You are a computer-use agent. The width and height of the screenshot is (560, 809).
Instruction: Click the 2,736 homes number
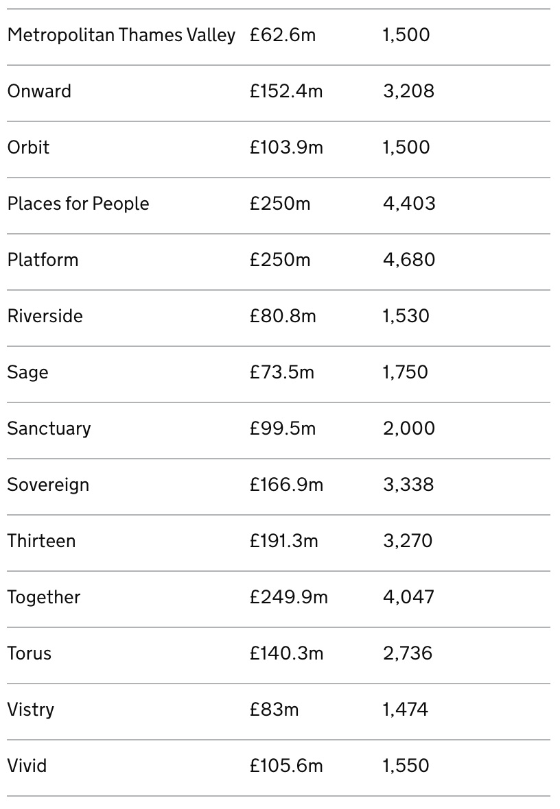click(408, 653)
